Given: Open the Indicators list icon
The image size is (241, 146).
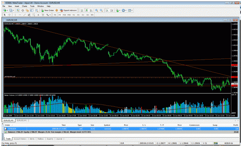Looking at the screenshot, I should coord(117,10).
